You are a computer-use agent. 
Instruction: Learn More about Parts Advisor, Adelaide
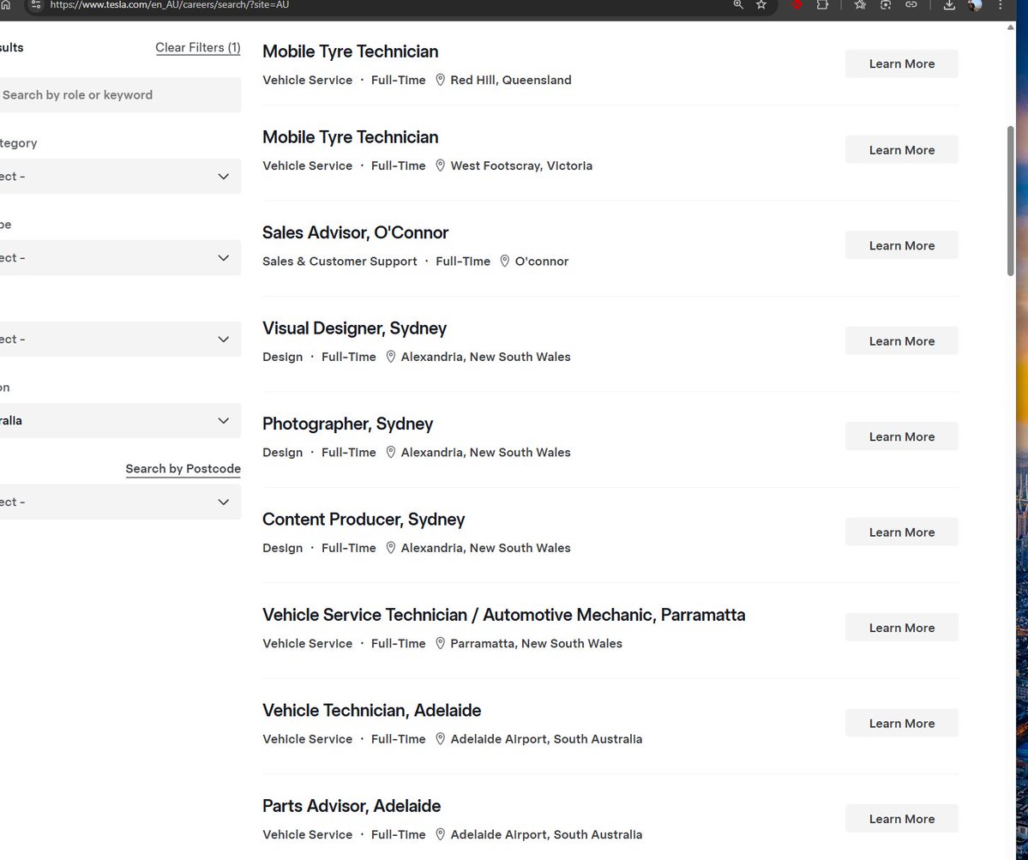901,819
